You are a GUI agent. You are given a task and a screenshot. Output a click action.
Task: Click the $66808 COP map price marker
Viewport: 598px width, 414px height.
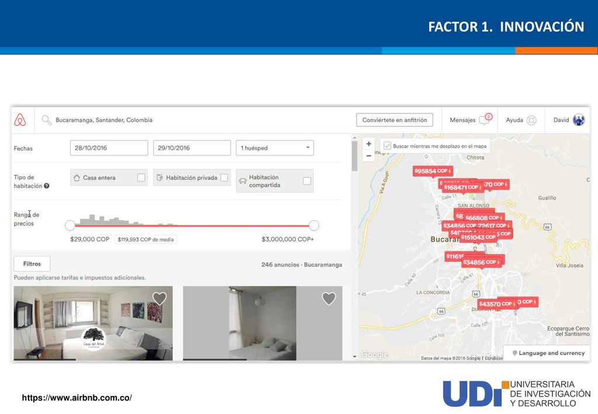(484, 218)
